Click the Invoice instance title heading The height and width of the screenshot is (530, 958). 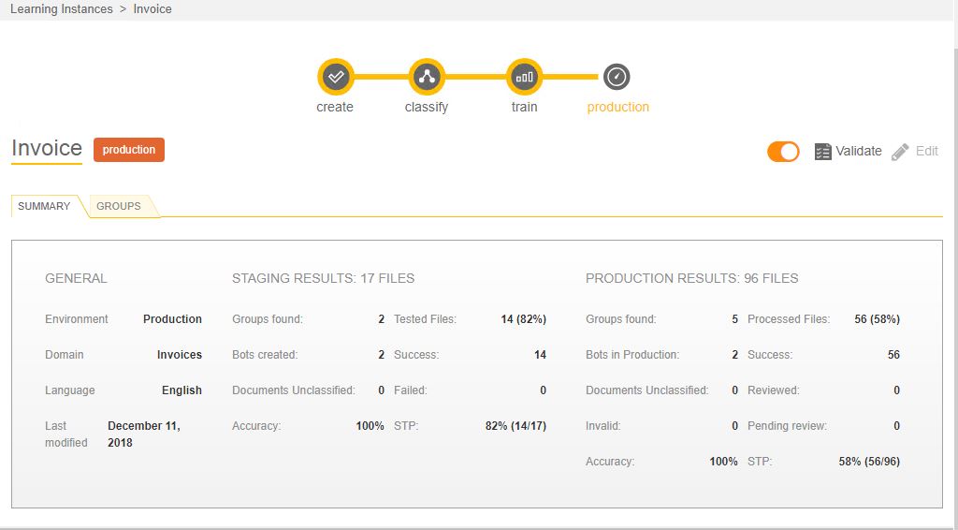[x=47, y=149]
